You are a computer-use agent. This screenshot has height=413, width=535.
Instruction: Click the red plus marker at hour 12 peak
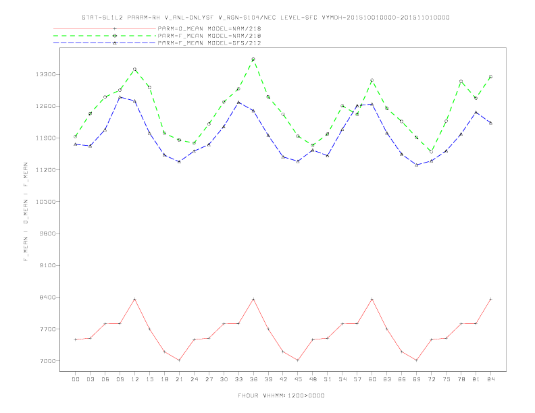pyautogui.click(x=135, y=299)
